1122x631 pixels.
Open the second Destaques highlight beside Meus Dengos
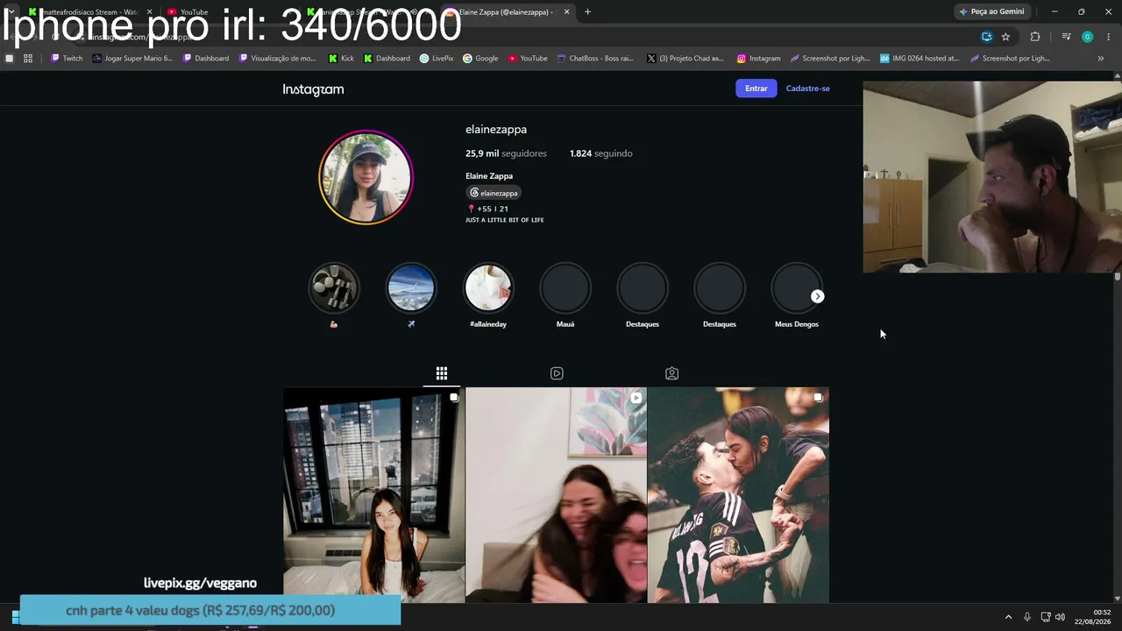(x=720, y=288)
